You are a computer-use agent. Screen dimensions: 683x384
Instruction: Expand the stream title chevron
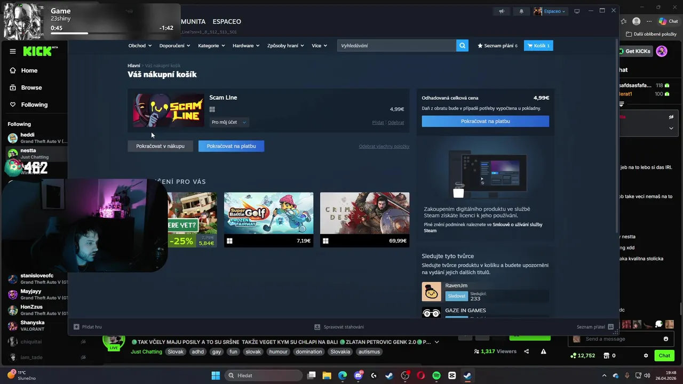pos(437,342)
